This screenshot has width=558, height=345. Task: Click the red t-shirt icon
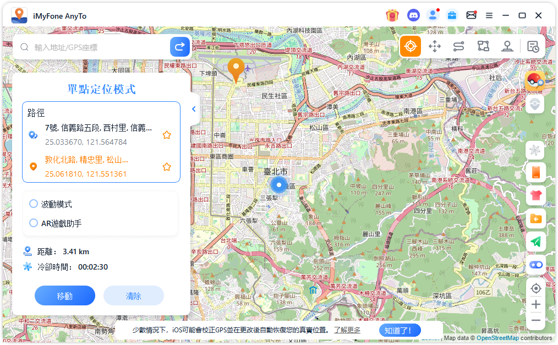click(x=535, y=195)
